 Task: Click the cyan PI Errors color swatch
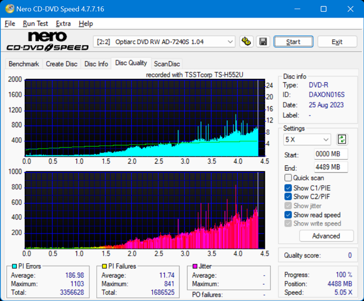click(14, 266)
